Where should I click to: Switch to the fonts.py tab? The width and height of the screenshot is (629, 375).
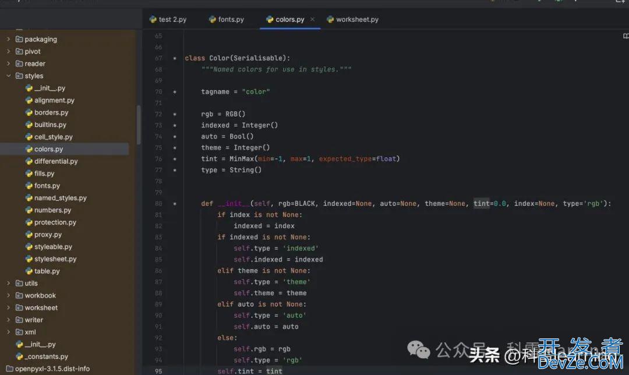click(226, 19)
